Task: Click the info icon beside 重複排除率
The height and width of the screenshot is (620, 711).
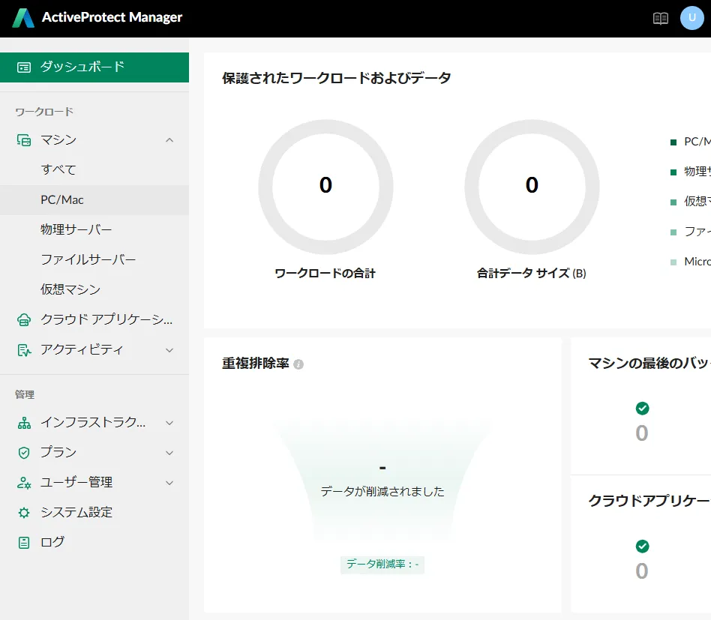Action: tap(298, 364)
